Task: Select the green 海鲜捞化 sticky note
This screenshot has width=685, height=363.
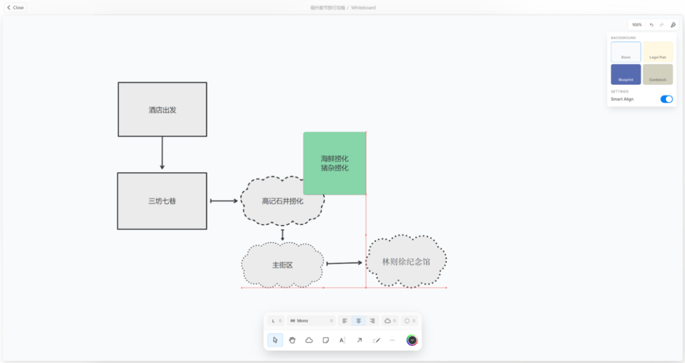Action: [x=335, y=163]
